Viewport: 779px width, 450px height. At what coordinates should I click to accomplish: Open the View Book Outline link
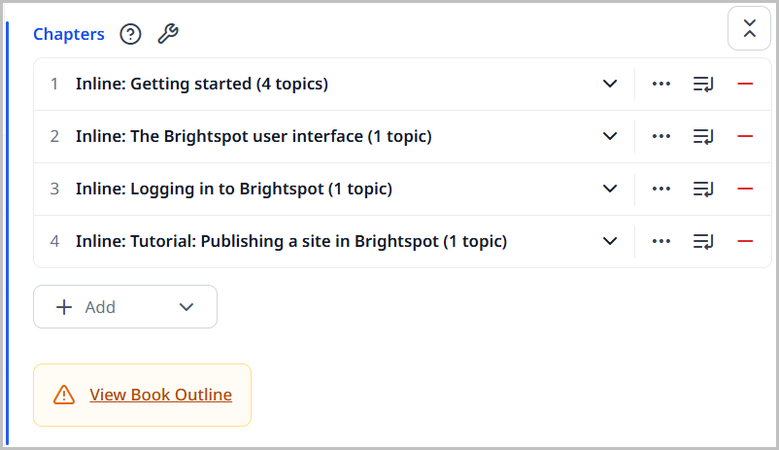pyautogui.click(x=160, y=395)
